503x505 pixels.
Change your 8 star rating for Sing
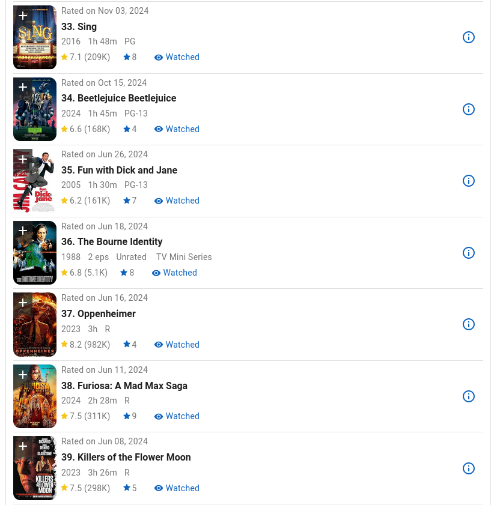click(x=130, y=58)
